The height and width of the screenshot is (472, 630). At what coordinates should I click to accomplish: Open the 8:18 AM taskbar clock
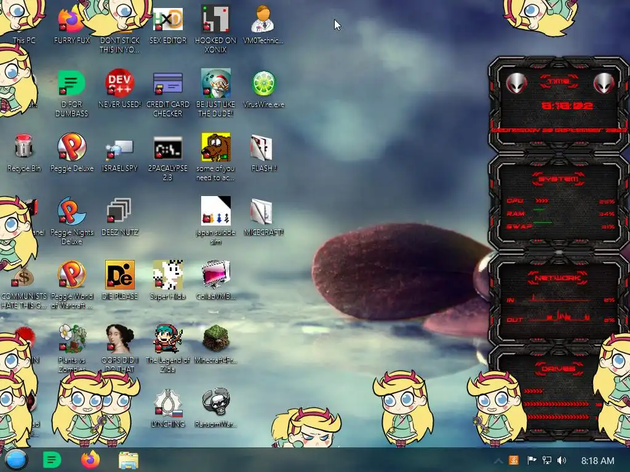[597, 461]
